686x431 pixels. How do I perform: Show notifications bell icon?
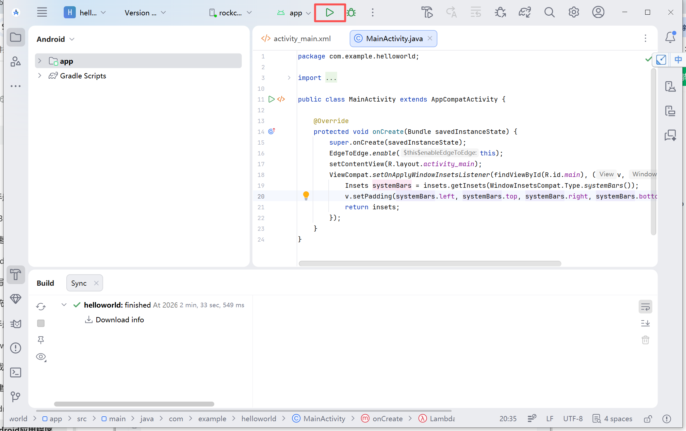point(671,37)
